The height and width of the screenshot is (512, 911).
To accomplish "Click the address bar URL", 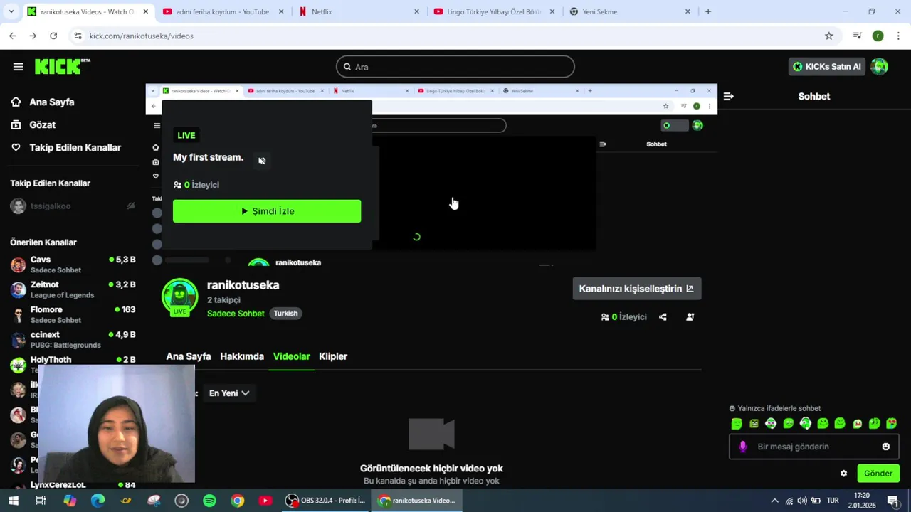I will pyautogui.click(x=141, y=36).
